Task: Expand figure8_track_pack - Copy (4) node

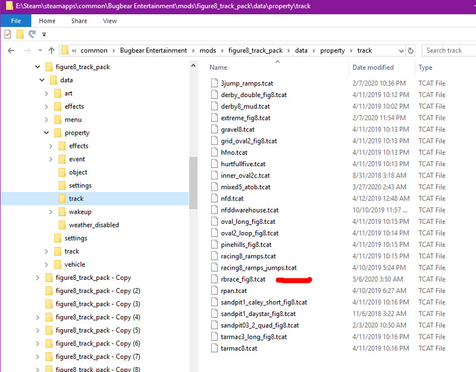Action: pyautogui.click(x=37, y=317)
